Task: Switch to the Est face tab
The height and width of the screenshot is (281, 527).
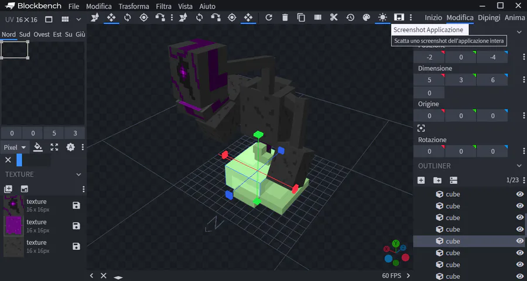Action: 57,35
